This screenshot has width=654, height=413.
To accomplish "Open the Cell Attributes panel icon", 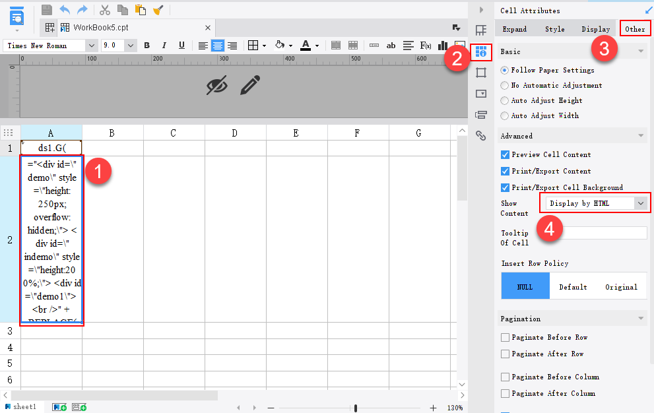I will tap(481, 52).
